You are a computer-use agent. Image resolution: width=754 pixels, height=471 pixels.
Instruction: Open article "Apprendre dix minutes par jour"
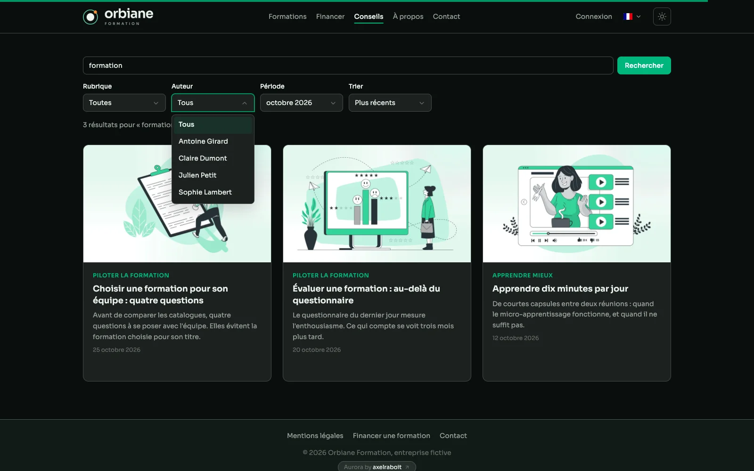click(560, 289)
